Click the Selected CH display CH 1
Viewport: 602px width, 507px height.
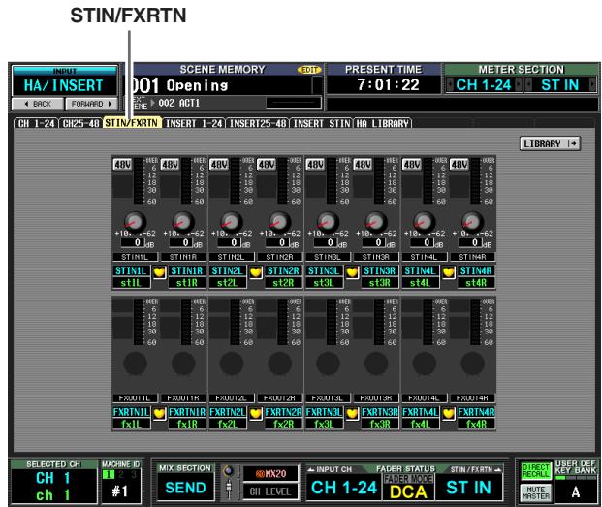(53, 479)
